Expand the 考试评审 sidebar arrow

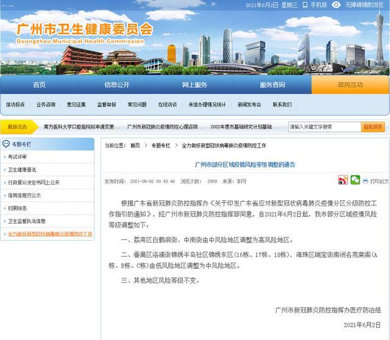pos(4,157)
